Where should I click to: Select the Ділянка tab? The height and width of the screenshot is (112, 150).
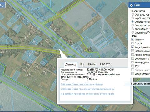pyautogui.click(x=71, y=64)
